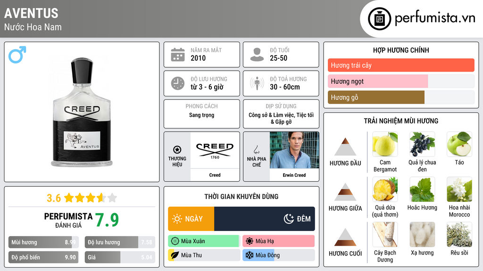Click the clock icon for longevity
The image size is (483, 271).
click(177, 83)
